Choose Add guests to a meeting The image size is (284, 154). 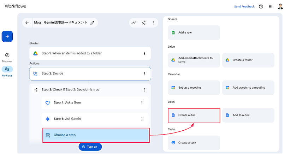click(x=248, y=88)
